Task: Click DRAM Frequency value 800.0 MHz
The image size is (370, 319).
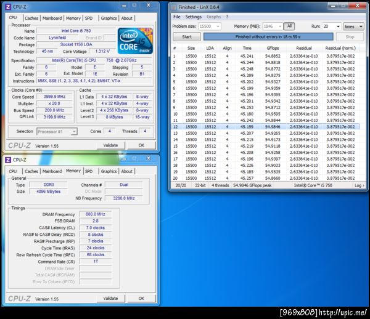Action: pos(96,214)
